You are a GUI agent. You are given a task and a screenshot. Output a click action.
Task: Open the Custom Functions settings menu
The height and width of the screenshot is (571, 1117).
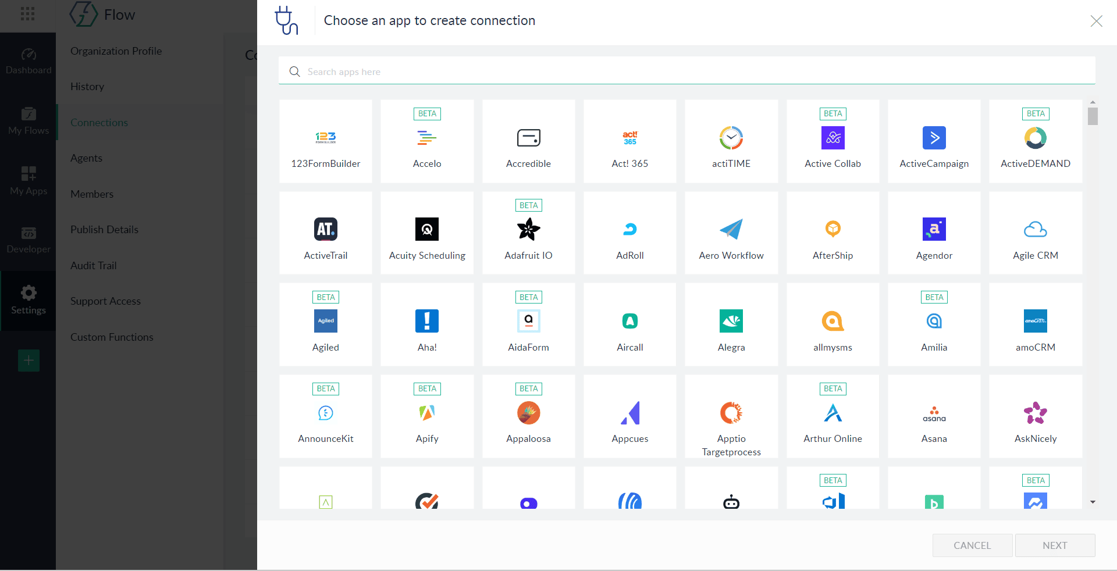click(x=112, y=337)
